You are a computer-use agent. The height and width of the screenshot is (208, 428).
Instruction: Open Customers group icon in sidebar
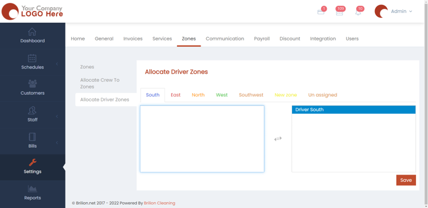32,84
